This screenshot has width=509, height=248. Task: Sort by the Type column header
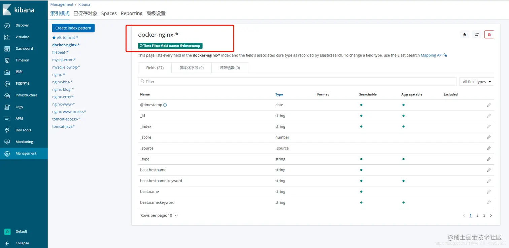coord(279,94)
